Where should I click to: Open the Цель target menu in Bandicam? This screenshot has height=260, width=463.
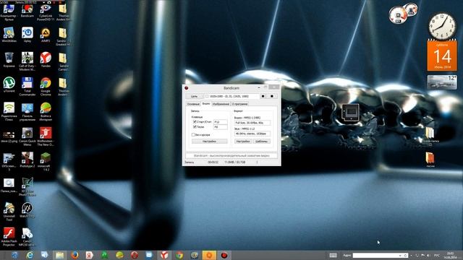(195, 96)
